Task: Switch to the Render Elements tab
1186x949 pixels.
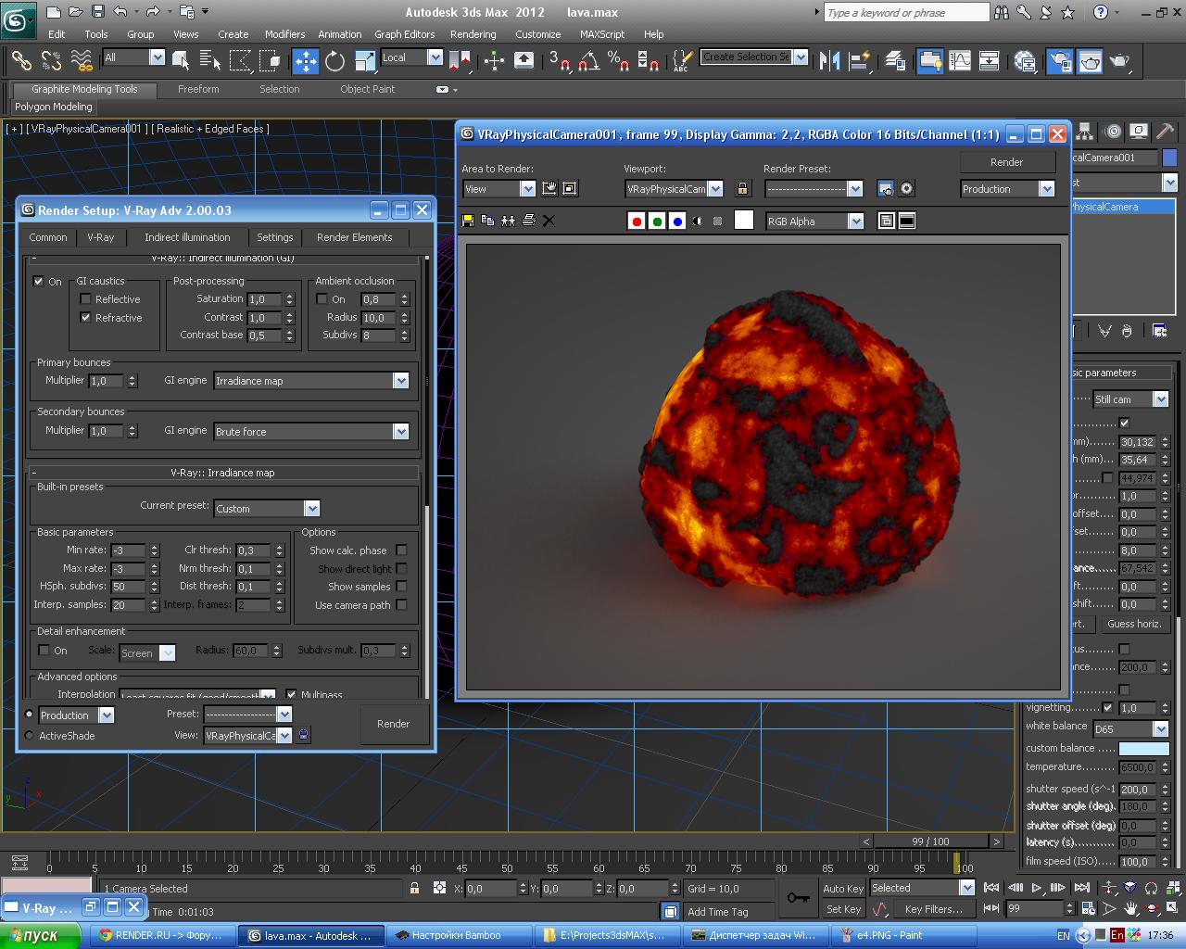Action: pos(354,237)
